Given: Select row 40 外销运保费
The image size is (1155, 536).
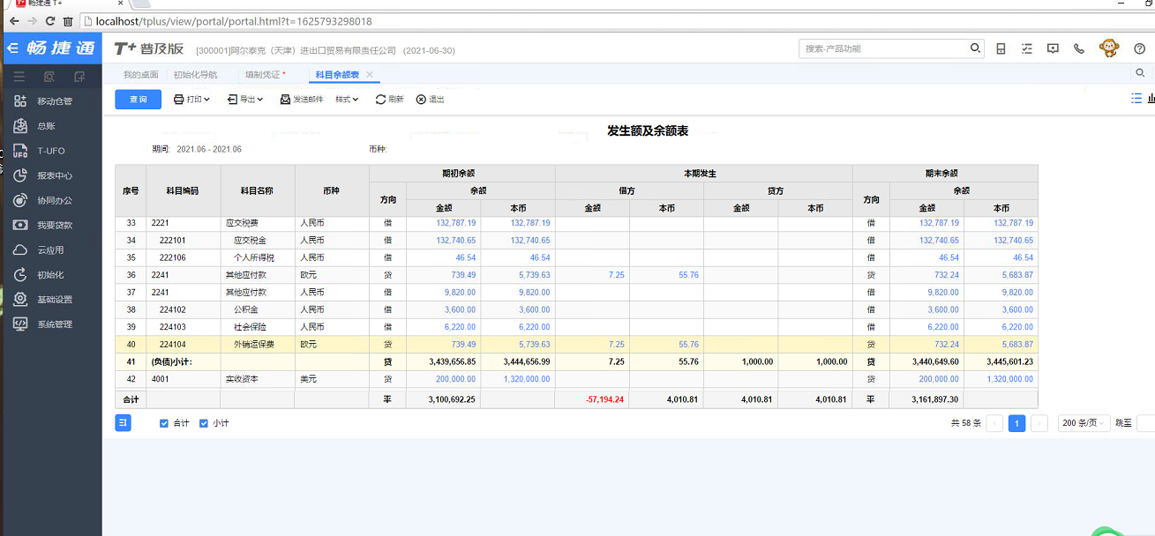Looking at the screenshot, I should coord(576,345).
